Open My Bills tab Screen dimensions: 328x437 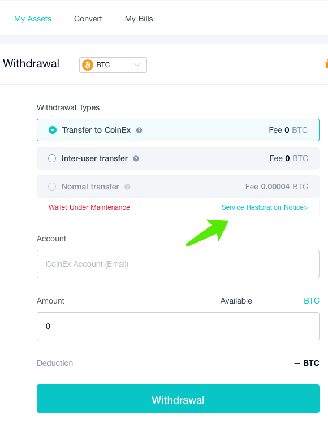(x=139, y=19)
